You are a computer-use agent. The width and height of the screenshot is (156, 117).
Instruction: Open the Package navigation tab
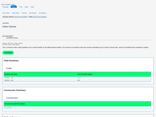pyautogui.click(x=5, y=7)
